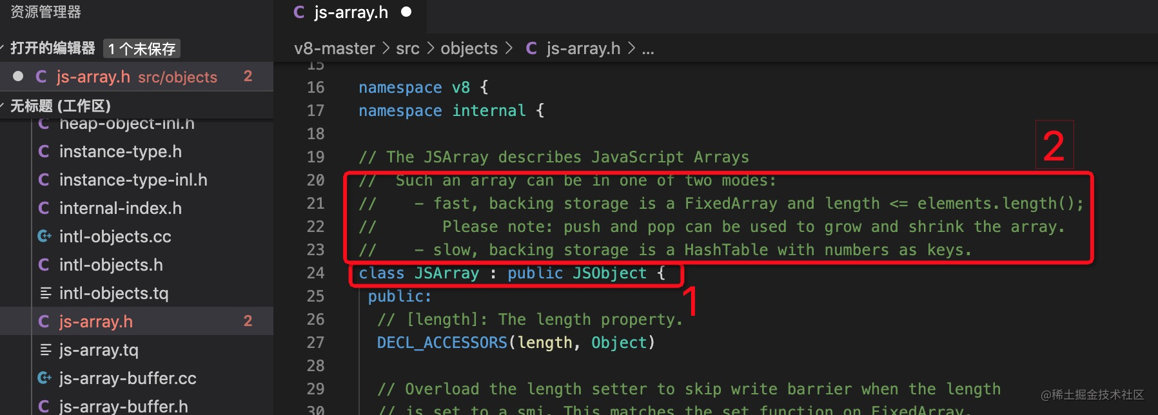The image size is (1158, 415).
Task: Click the 资源管理器 panel title
Action: click(x=46, y=12)
